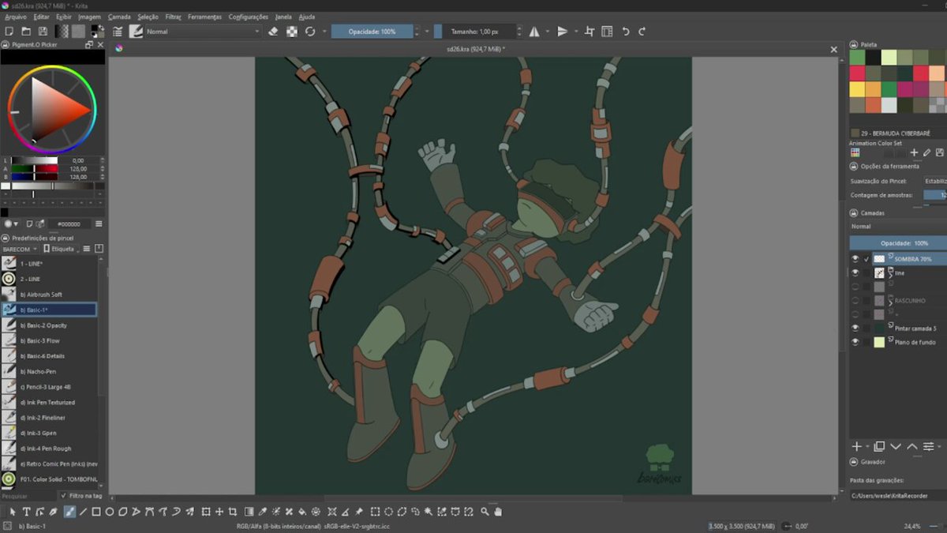Toggle visibility of Plano de fundo layer

click(x=855, y=342)
